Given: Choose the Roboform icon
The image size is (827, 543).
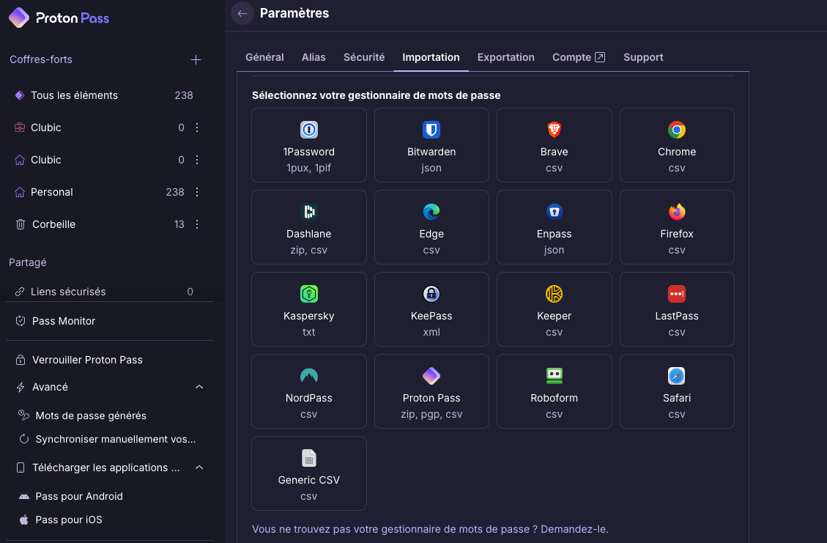Looking at the screenshot, I should click(x=555, y=376).
